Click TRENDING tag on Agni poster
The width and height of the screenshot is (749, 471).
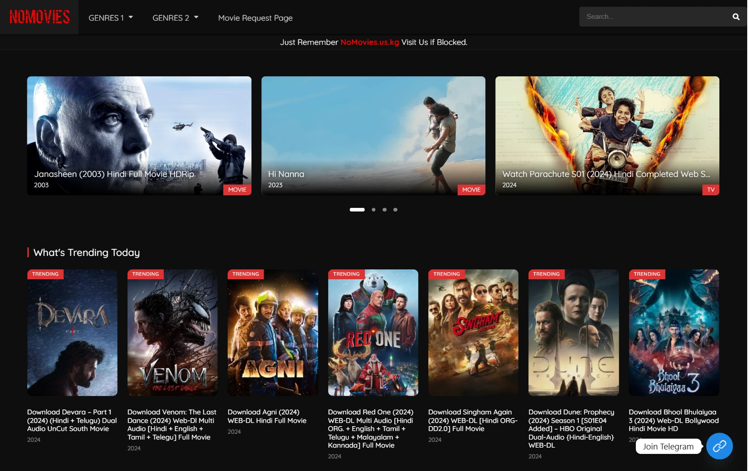[246, 274]
